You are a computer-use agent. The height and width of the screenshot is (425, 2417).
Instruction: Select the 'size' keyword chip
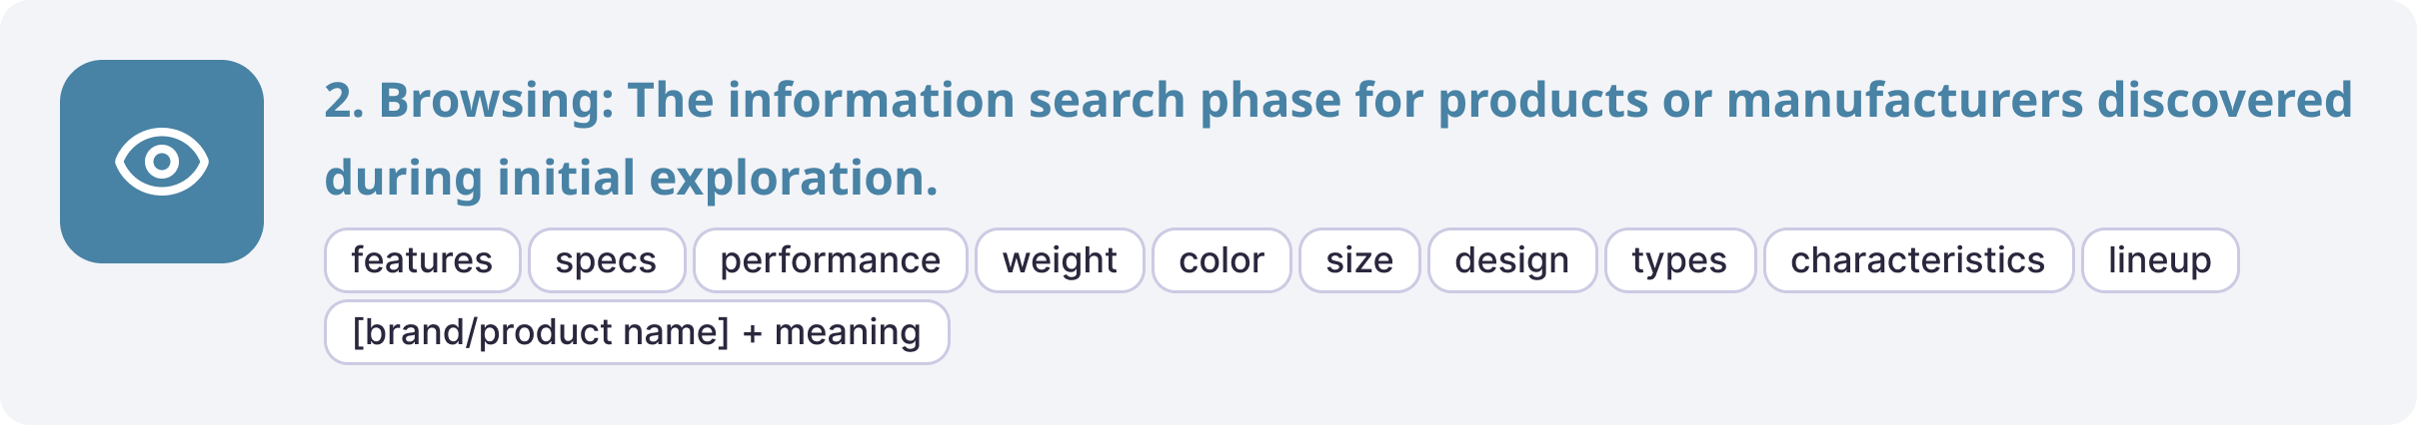(1359, 260)
